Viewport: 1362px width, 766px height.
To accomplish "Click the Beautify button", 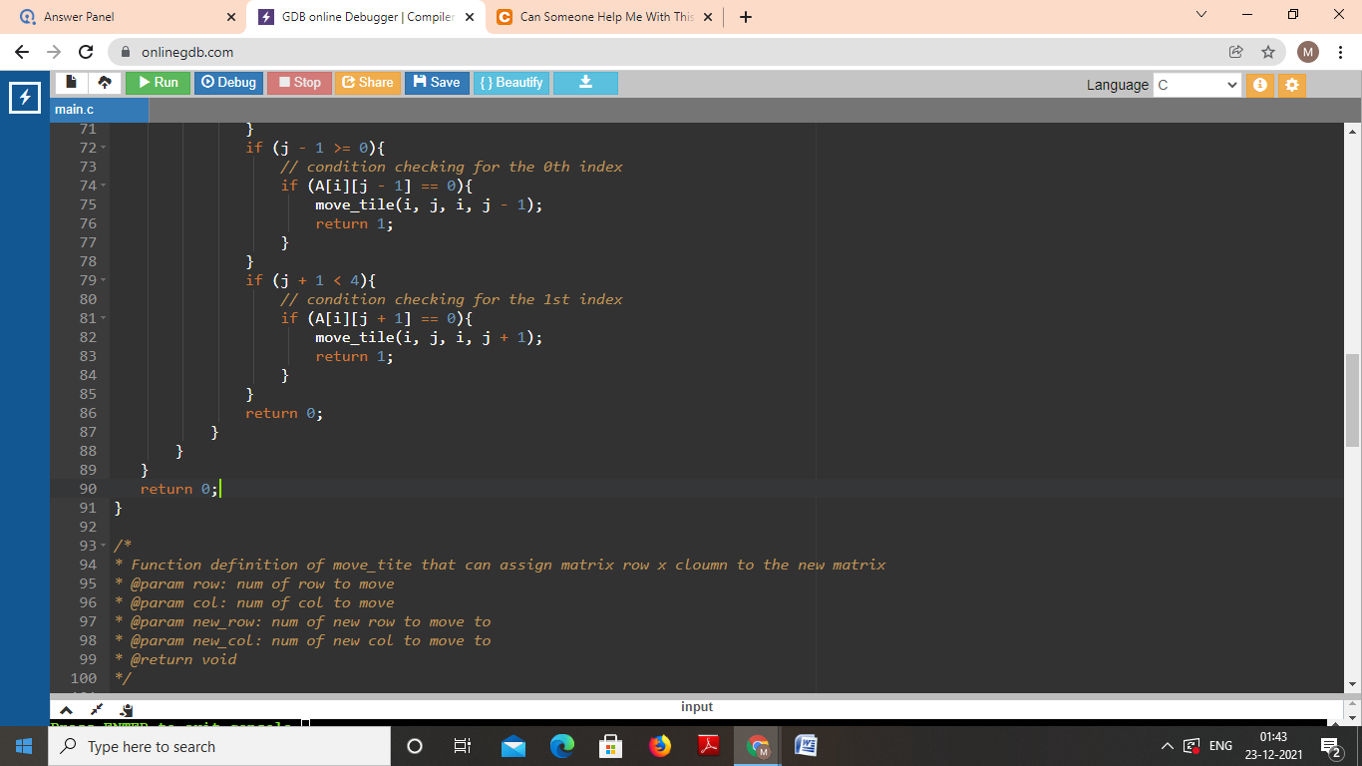I will pos(511,83).
